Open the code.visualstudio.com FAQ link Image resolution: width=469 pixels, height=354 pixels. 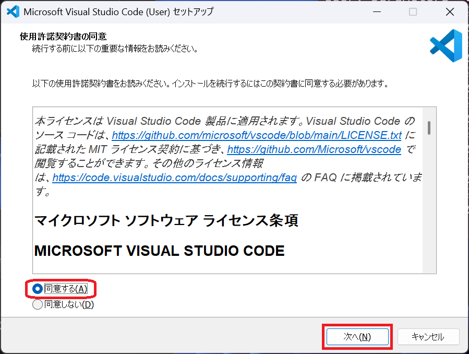pyautogui.click(x=175, y=178)
